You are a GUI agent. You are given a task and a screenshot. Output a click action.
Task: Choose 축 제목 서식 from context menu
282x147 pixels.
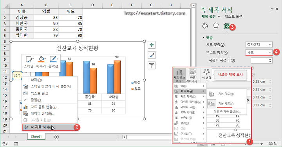(50, 127)
